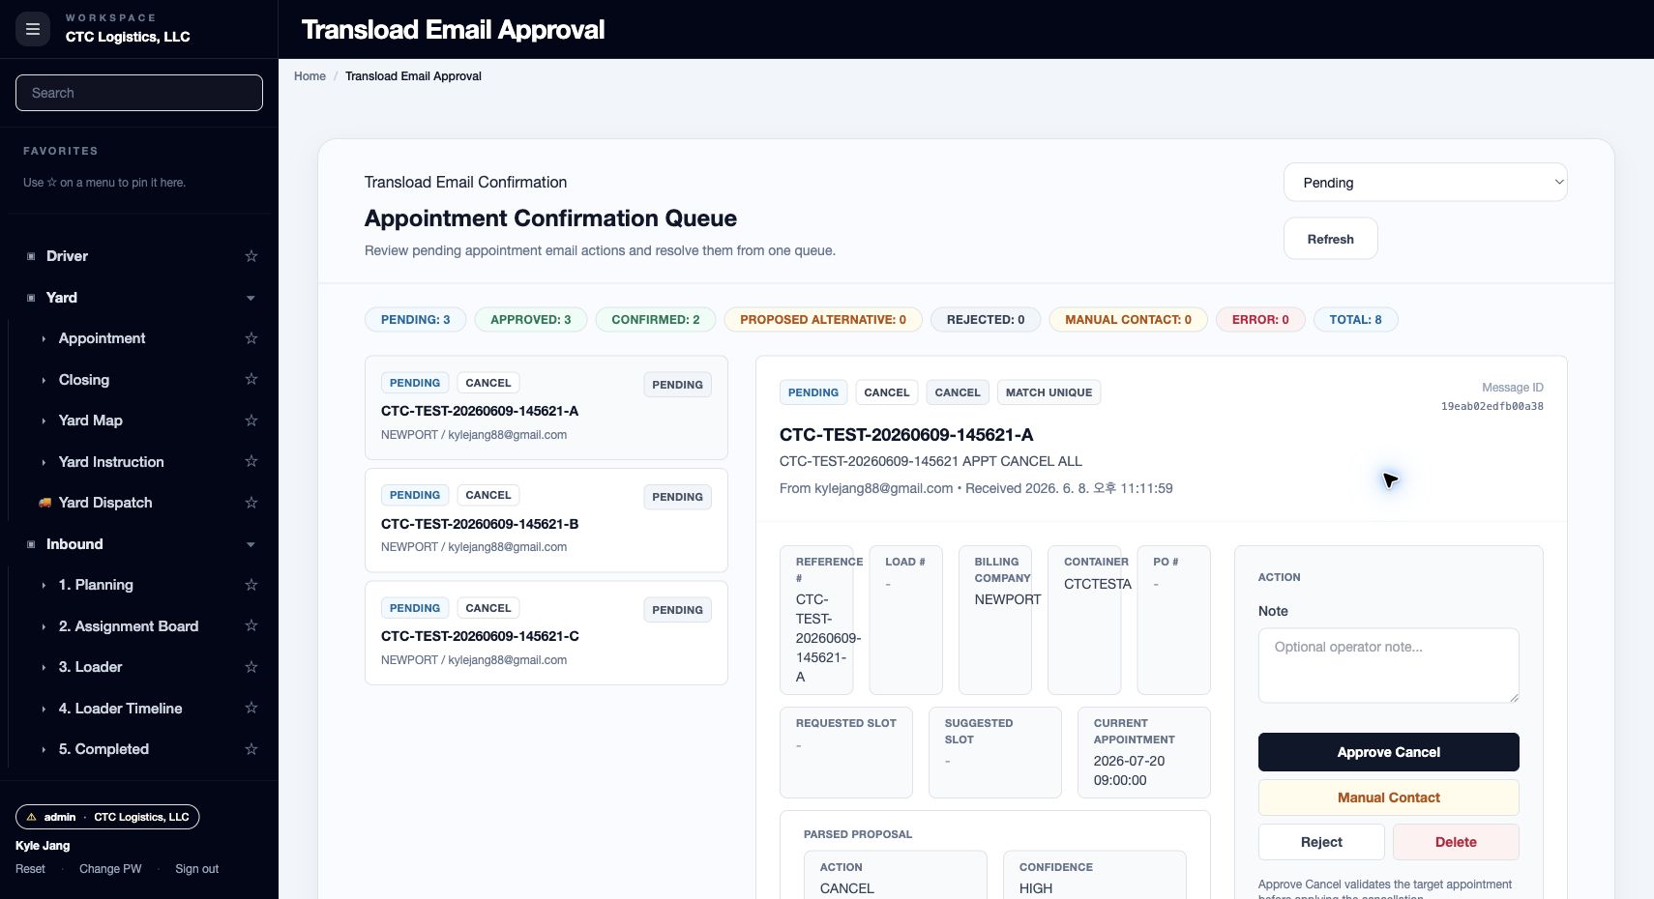Screen dimensions: 1654x899
Task: Click the Manual Contact button
Action: [1388, 797]
